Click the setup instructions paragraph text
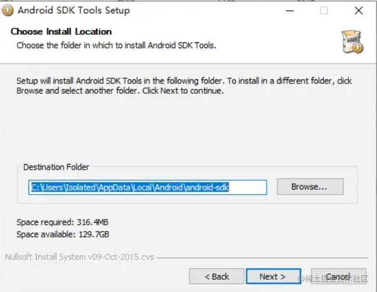This screenshot has height=292, width=377. (x=184, y=86)
